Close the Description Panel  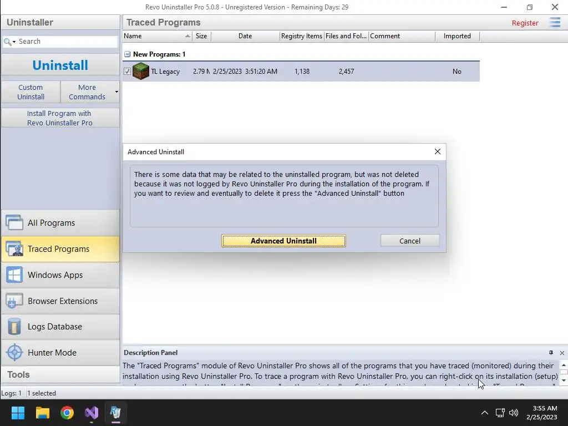click(x=562, y=353)
